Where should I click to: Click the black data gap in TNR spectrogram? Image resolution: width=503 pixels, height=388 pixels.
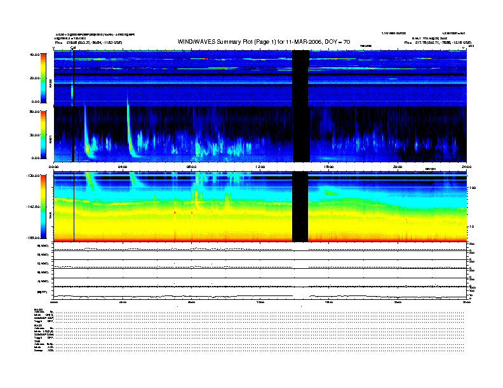click(x=300, y=207)
